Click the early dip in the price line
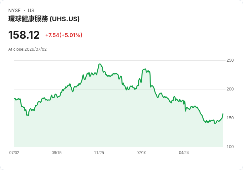This screenshot has height=170, width=243. coord(28,115)
